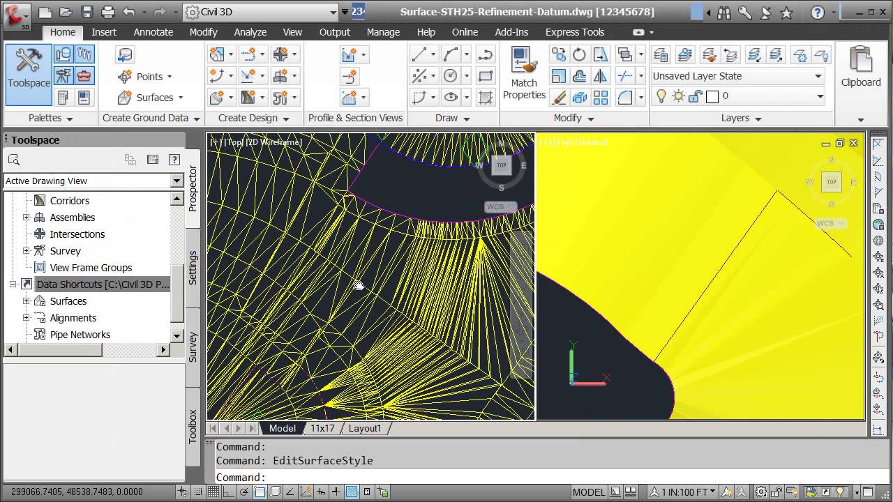Click the MODEL button in status bar
Image resolution: width=893 pixels, height=502 pixels.
click(x=589, y=492)
